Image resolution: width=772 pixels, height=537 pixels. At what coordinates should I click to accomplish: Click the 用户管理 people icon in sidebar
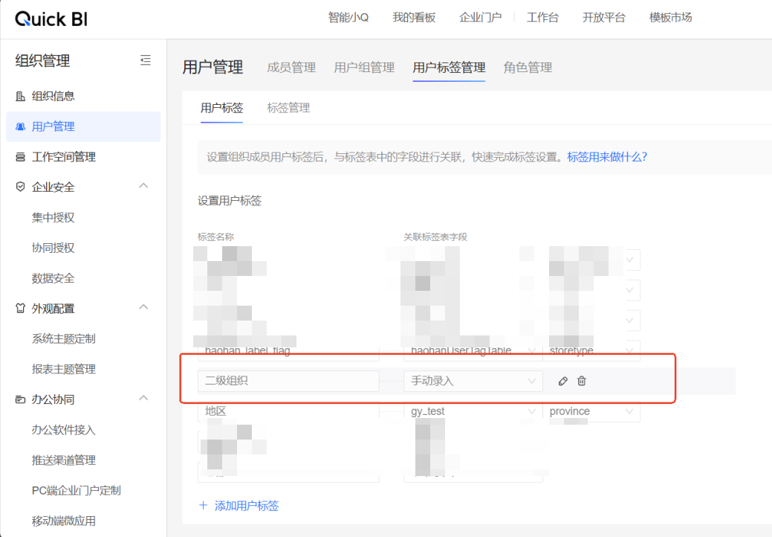coord(20,126)
